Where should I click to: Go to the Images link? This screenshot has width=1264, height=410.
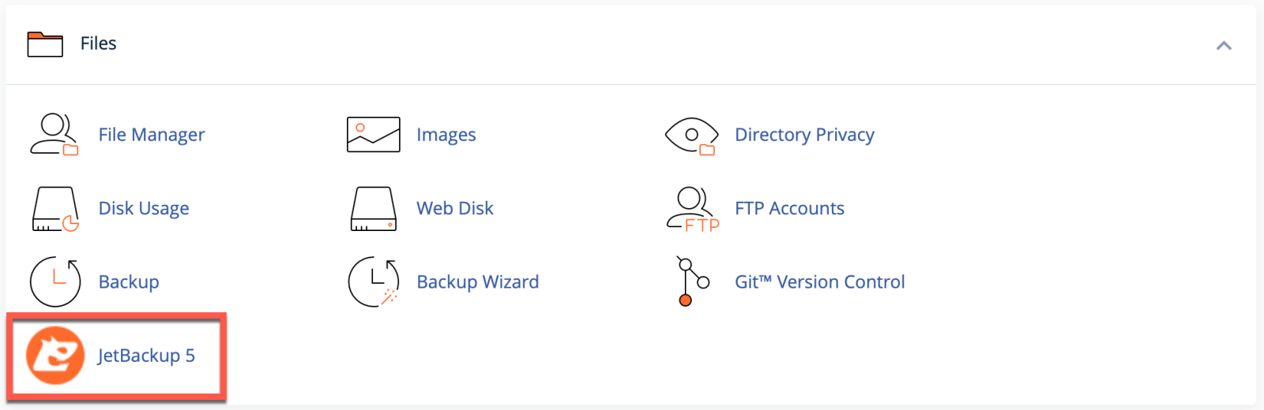coord(446,135)
